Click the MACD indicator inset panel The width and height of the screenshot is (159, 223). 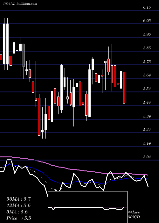[x=87, y=207]
